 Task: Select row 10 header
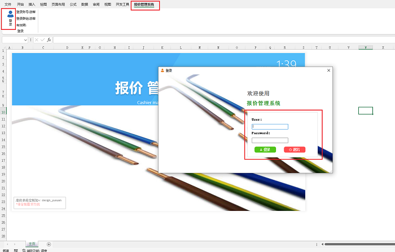(x=3, y=112)
